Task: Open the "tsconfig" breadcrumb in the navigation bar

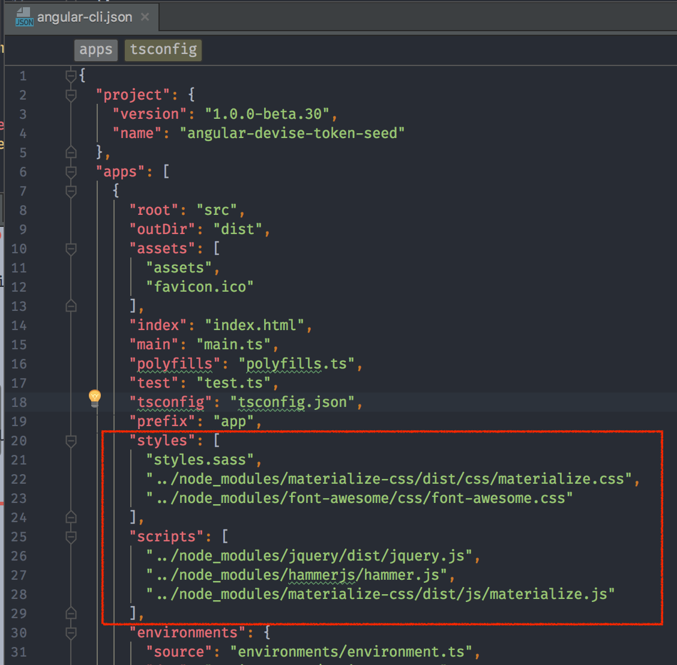Action: pos(163,50)
